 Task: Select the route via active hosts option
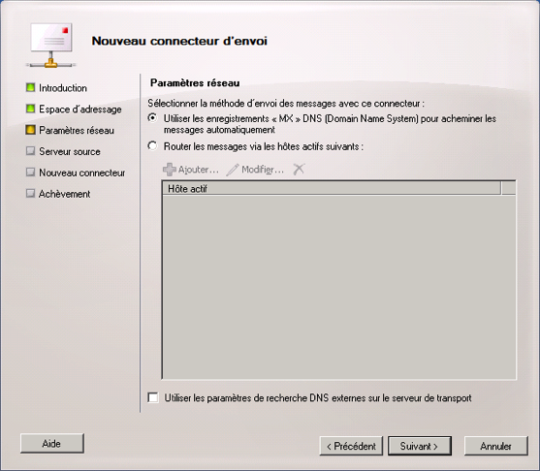point(152,145)
